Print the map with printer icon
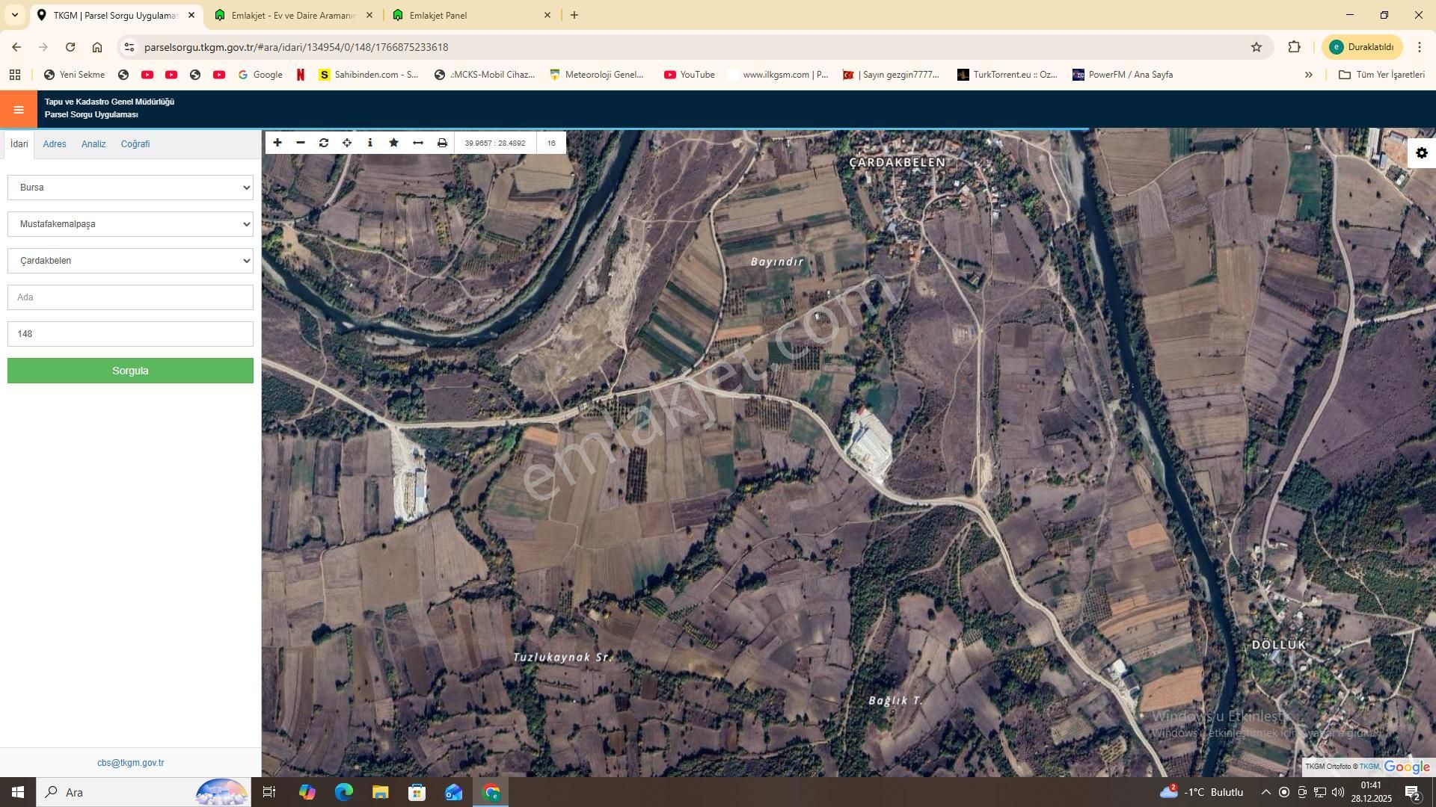 [442, 143]
